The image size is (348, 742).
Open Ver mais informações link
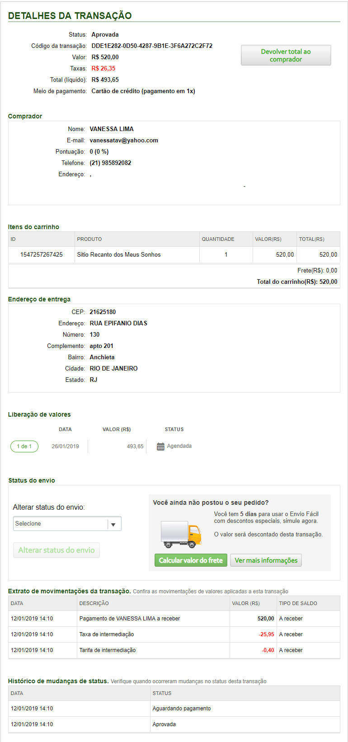266,560
